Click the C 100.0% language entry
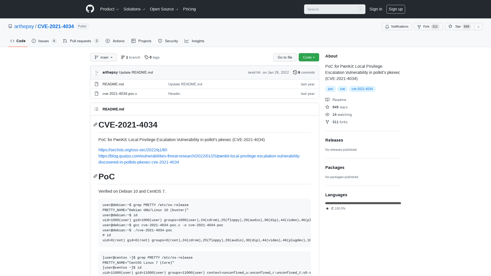 tap(336, 209)
